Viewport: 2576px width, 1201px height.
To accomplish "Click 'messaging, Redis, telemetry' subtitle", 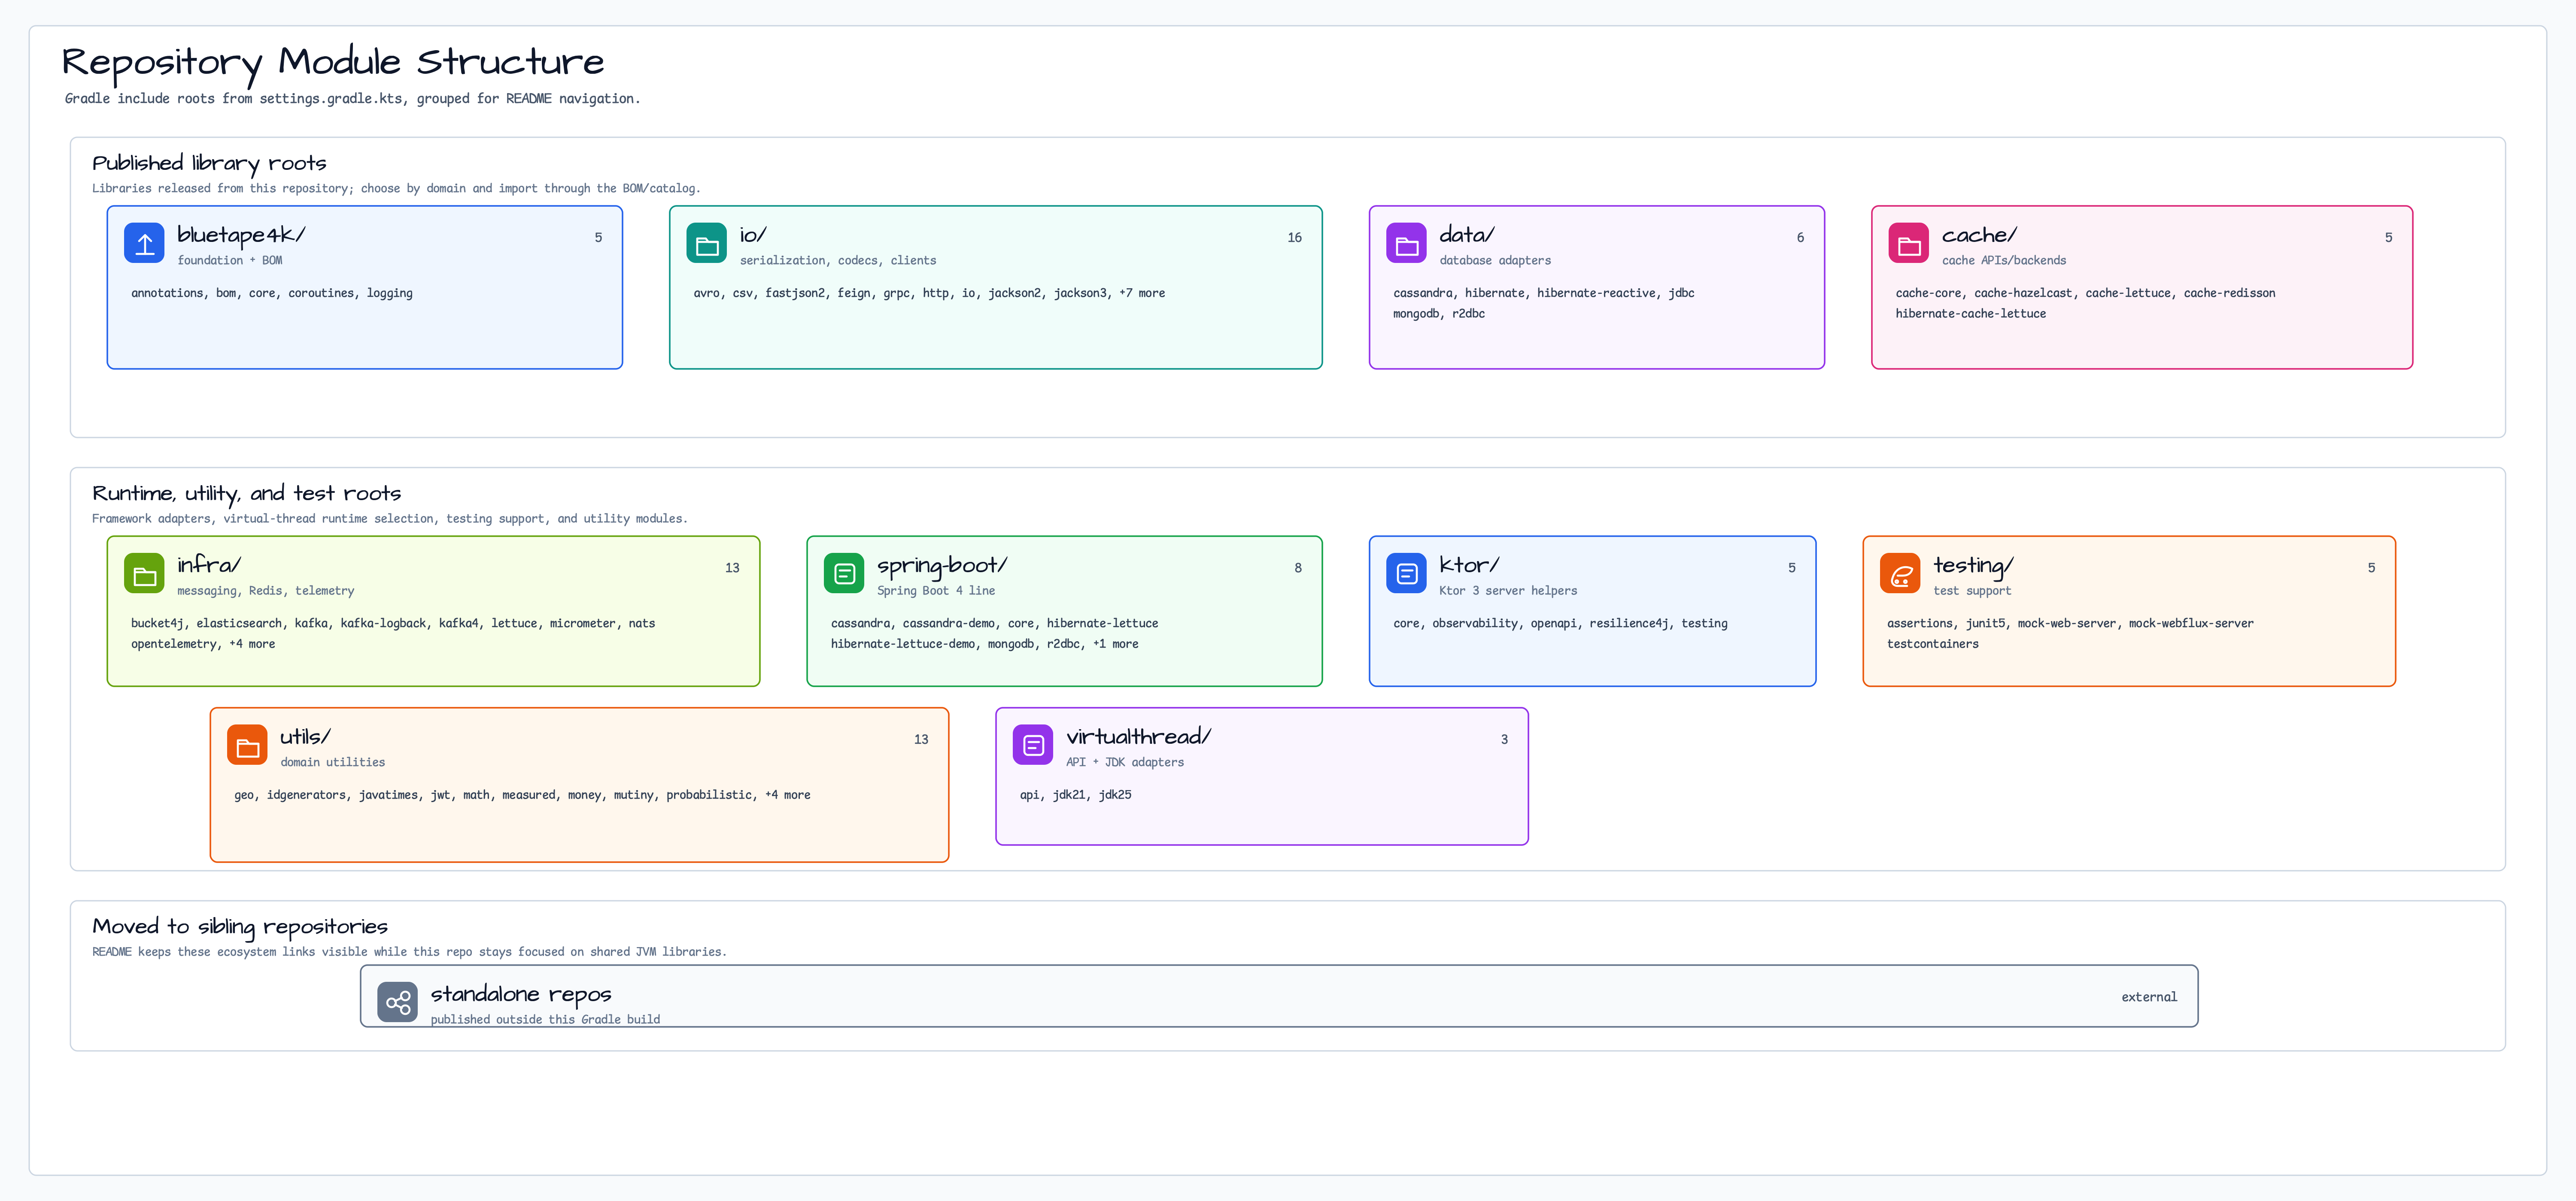I will pos(266,591).
